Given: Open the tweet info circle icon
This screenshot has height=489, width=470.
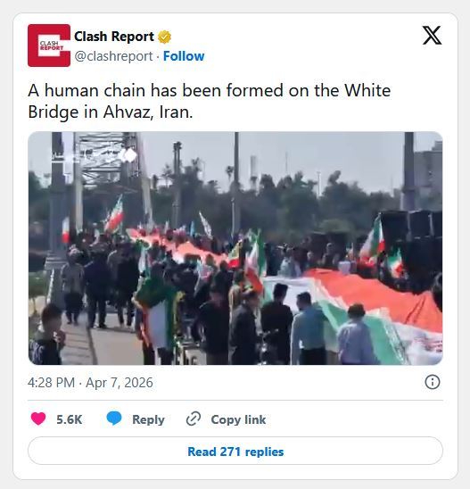Looking at the screenshot, I should (x=433, y=382).
